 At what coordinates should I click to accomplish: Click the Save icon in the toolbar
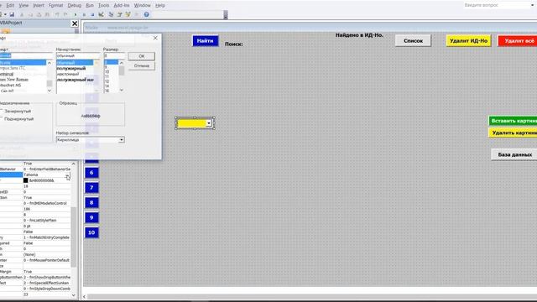(x=12, y=14)
